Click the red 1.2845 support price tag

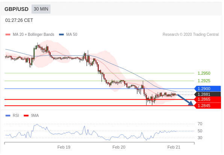coord(208,106)
